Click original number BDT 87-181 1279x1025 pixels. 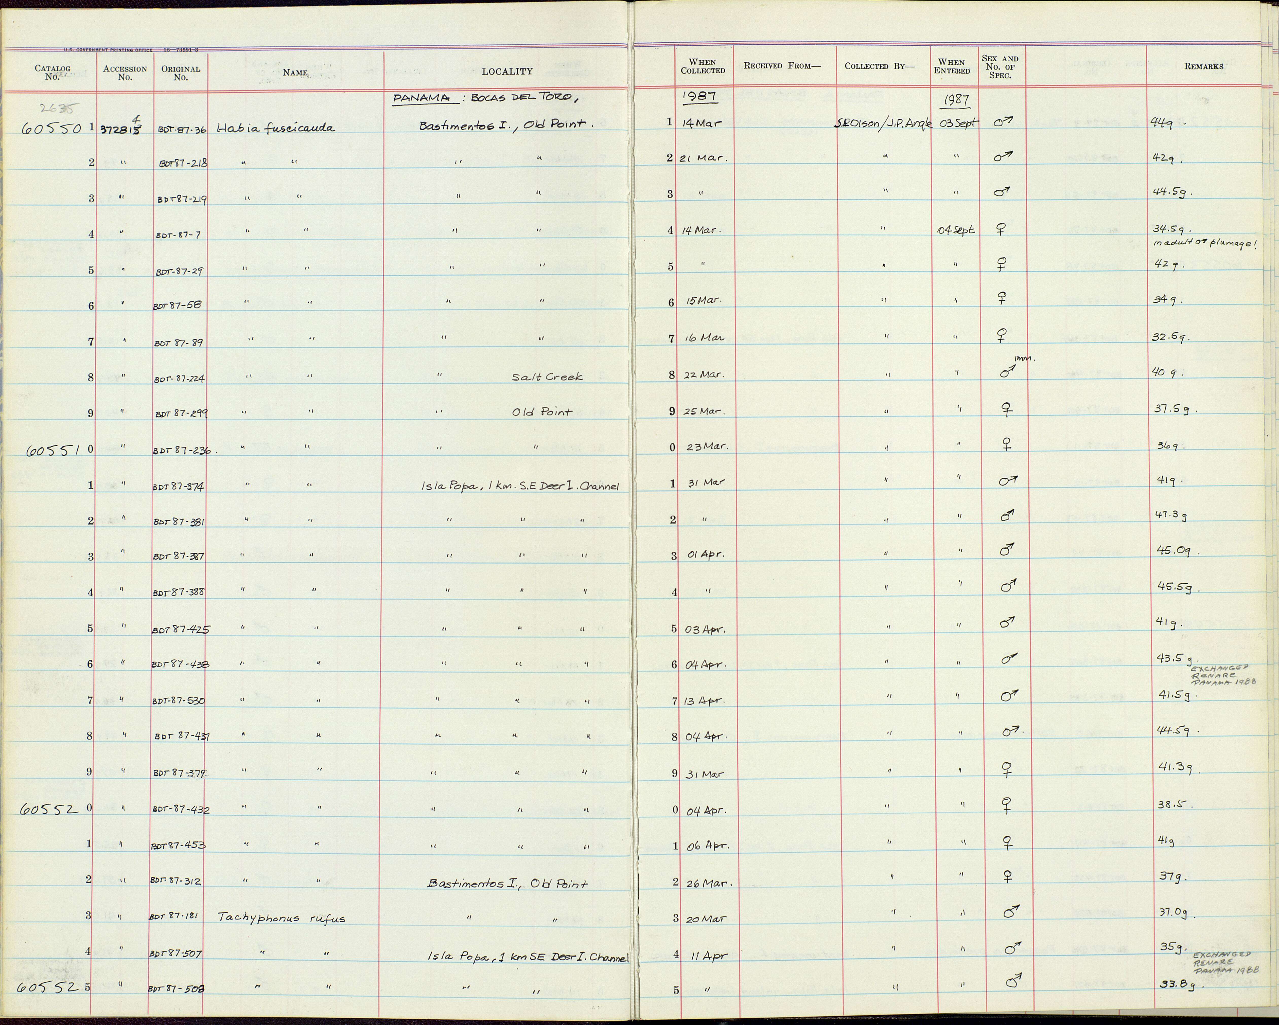[173, 916]
